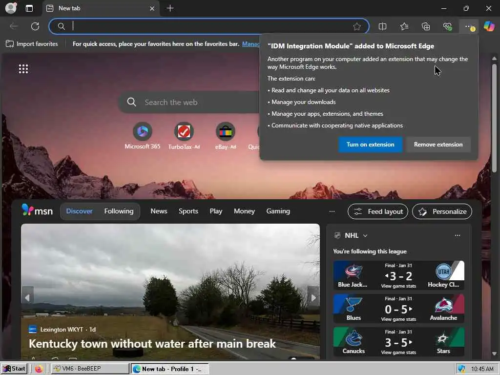
Task: Go back with the back arrow
Action: 14,26
